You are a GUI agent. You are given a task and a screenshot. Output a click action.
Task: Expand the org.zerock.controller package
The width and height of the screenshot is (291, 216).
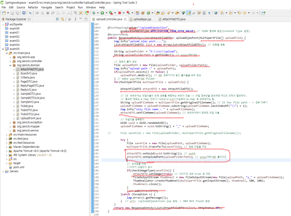point(11,61)
